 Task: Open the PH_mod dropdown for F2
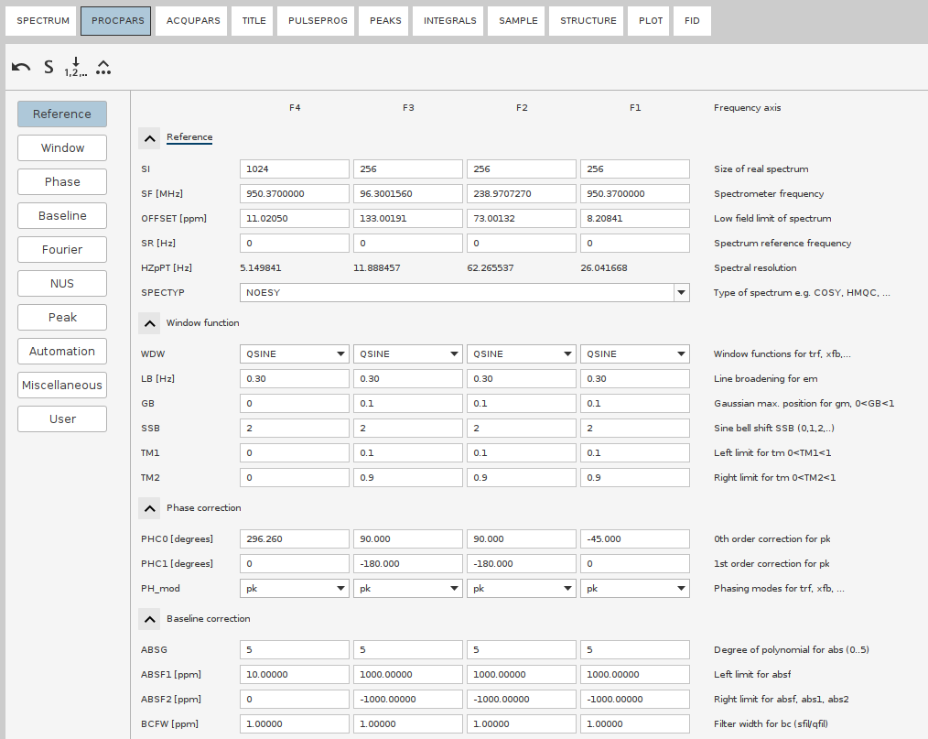(x=567, y=588)
